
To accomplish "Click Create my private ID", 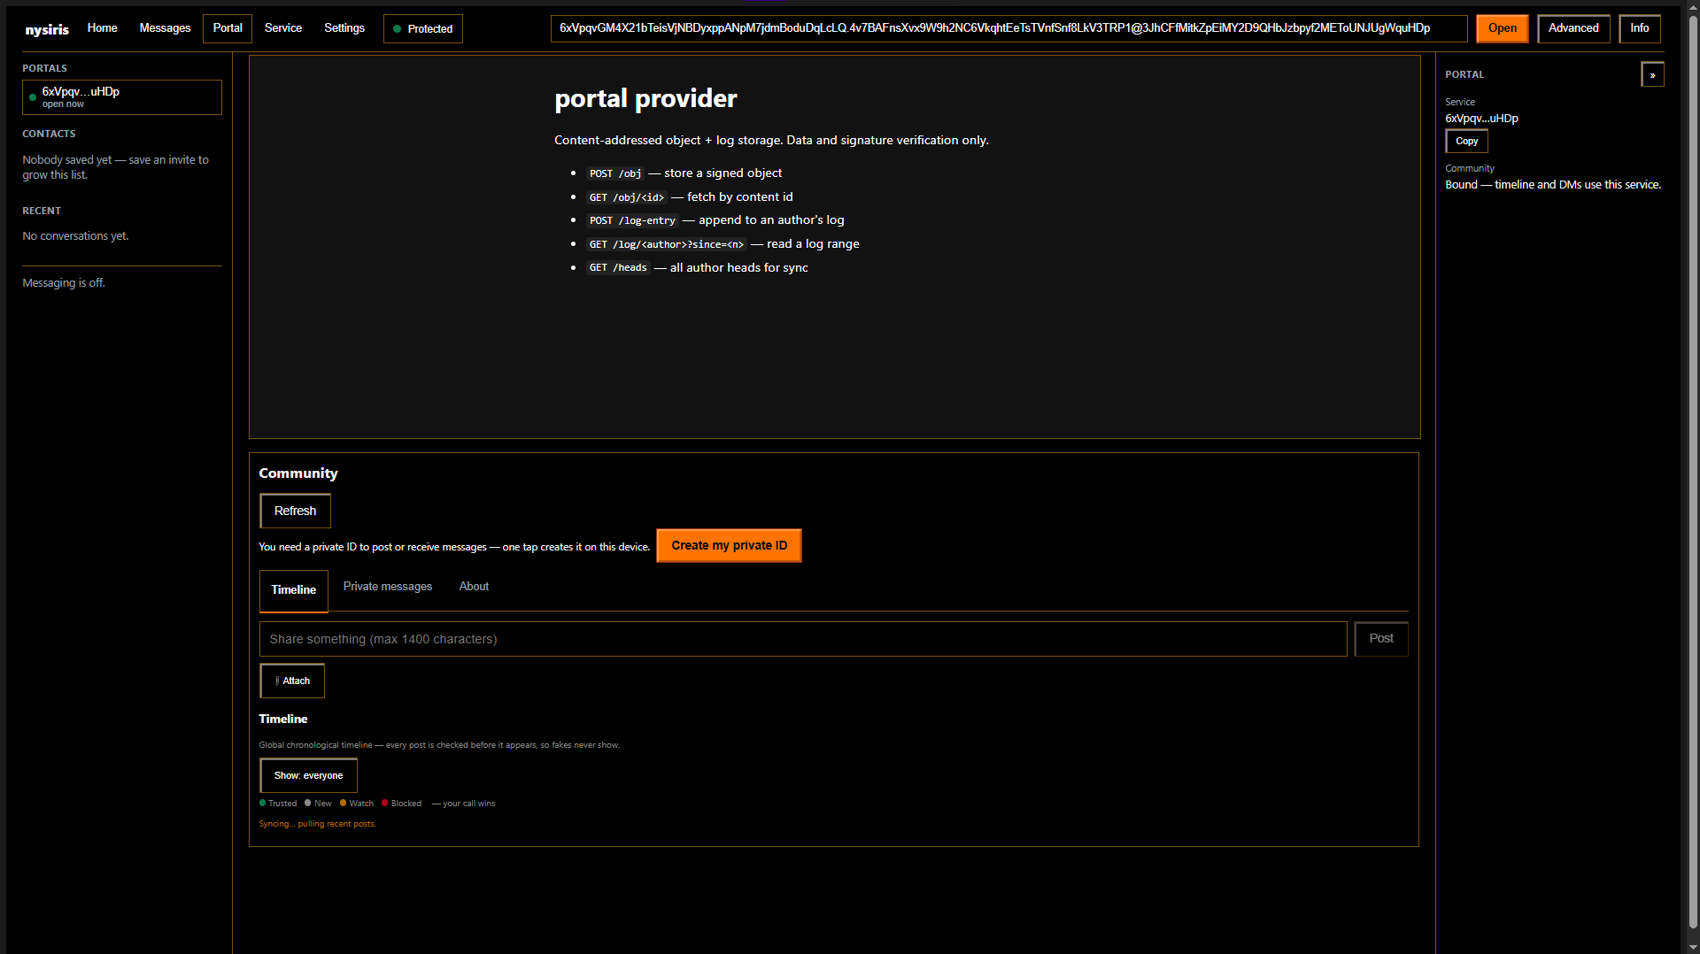I will point(729,546).
